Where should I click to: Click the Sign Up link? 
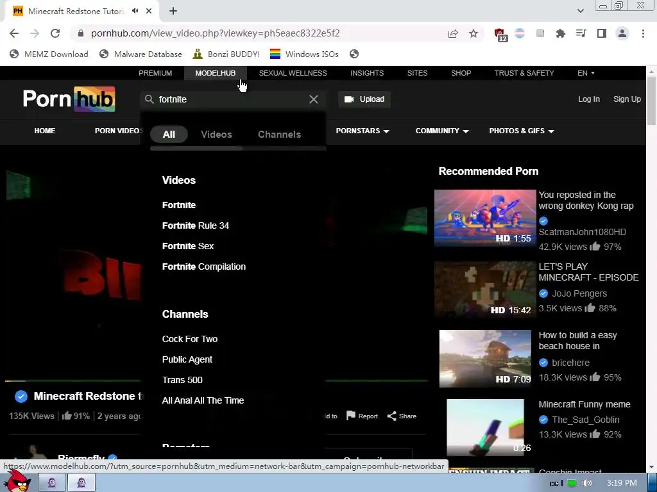coord(627,99)
